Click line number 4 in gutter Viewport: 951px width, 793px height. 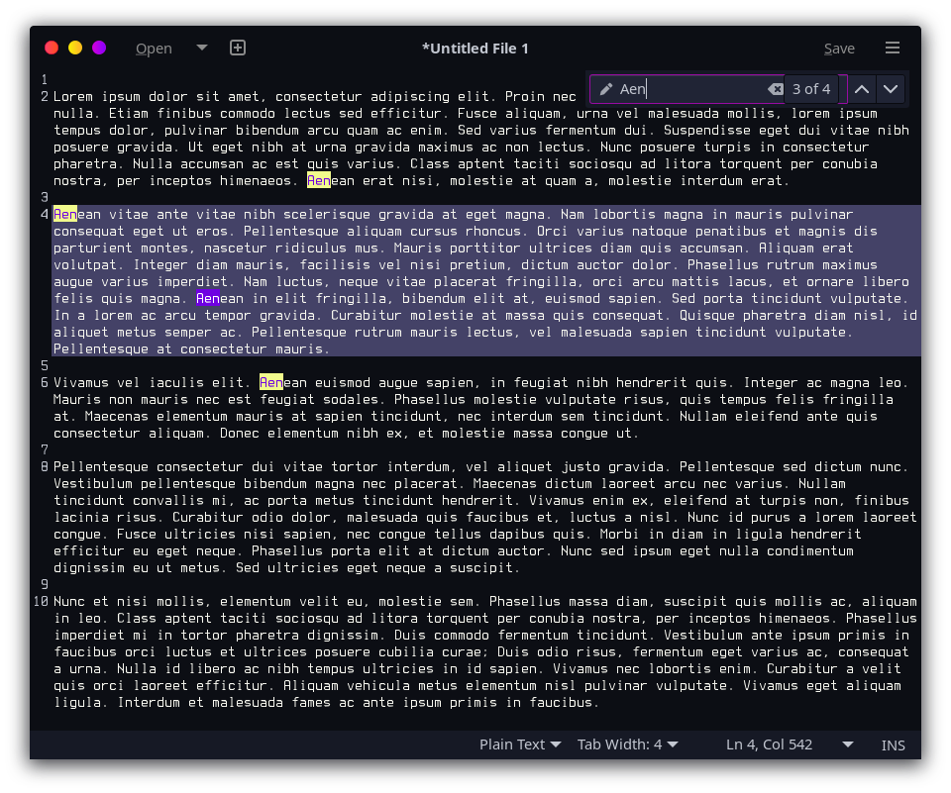[45, 214]
